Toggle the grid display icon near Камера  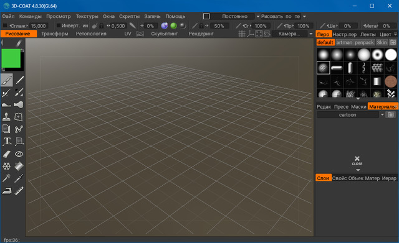pyautogui.click(x=242, y=34)
